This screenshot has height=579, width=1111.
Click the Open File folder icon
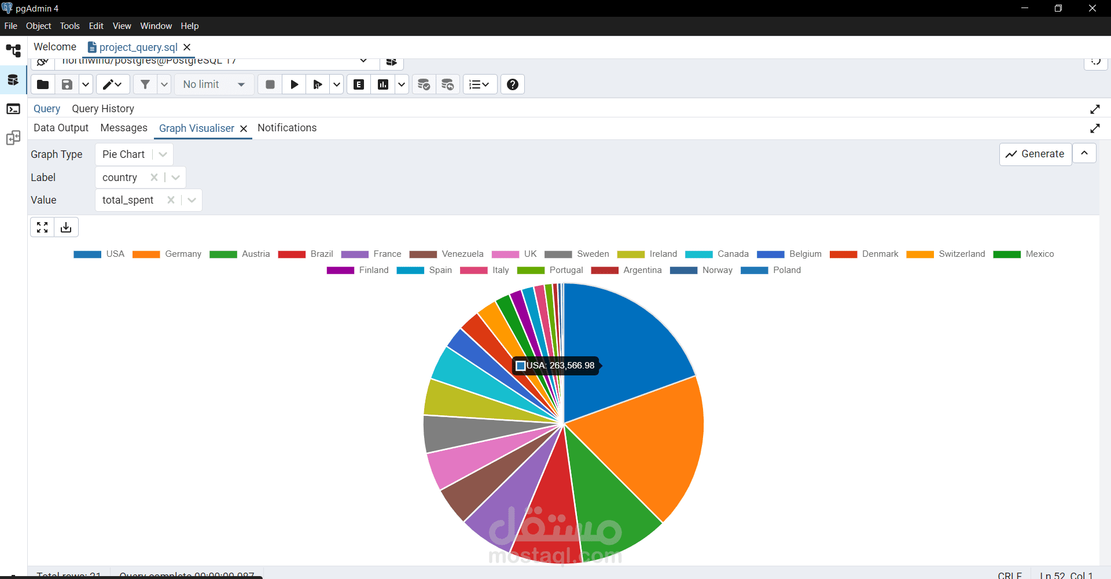click(43, 84)
